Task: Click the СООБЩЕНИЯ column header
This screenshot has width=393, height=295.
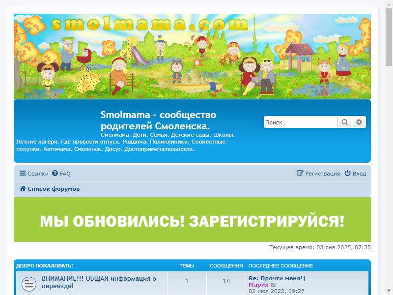Action: pyautogui.click(x=226, y=265)
